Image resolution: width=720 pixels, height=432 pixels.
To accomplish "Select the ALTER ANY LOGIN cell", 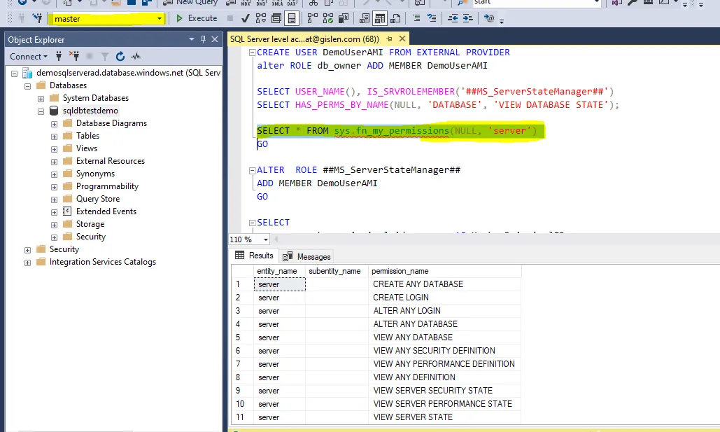I will pos(445,311).
